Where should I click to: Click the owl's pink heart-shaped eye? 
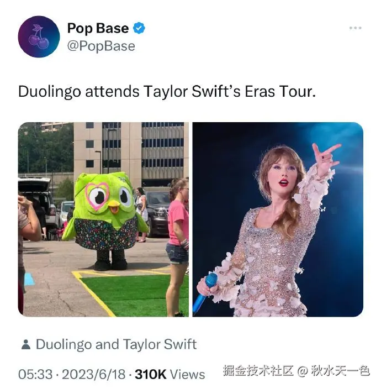coord(97,196)
